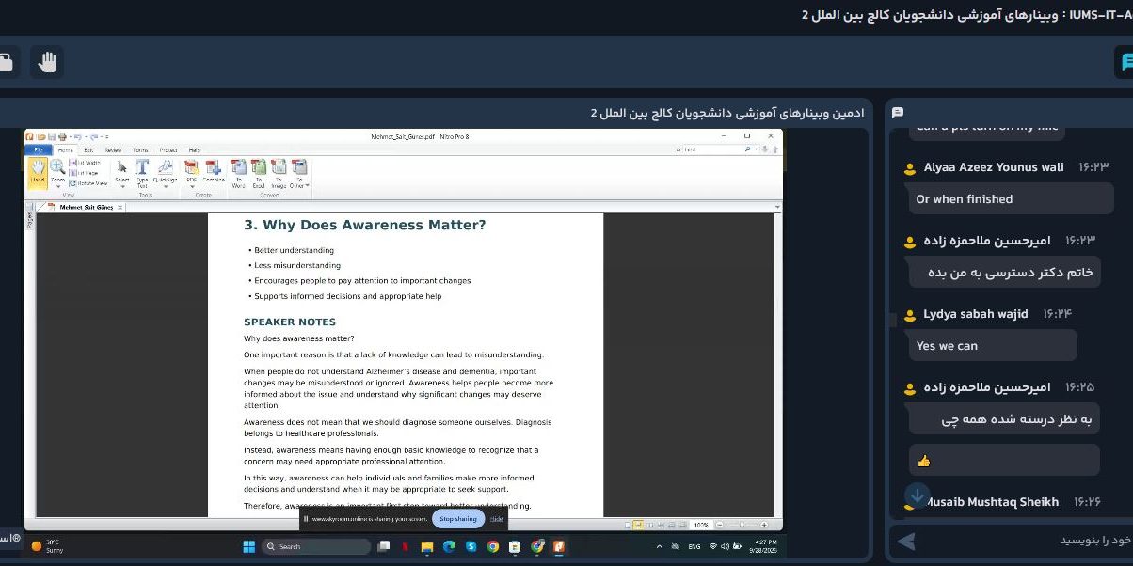The image size is (1133, 566).
Task: Click Rotate View in ribbon
Action: pos(88,183)
